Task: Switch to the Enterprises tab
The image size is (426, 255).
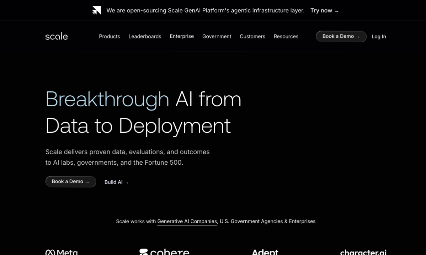Action: [x=302, y=221]
